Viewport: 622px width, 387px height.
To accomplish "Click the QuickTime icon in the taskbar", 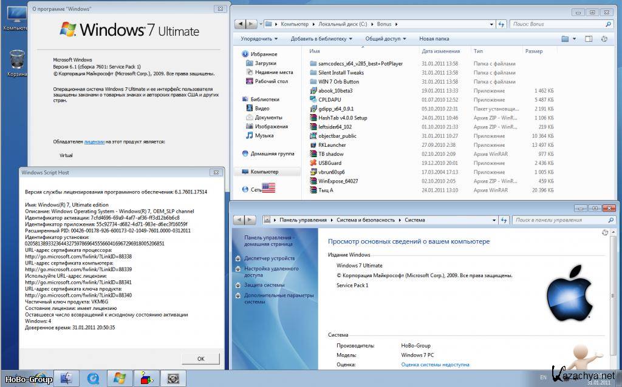I will pos(93,378).
